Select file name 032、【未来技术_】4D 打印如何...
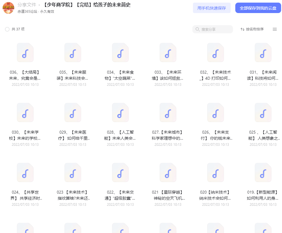The image size is (282, 233). coord(215,75)
